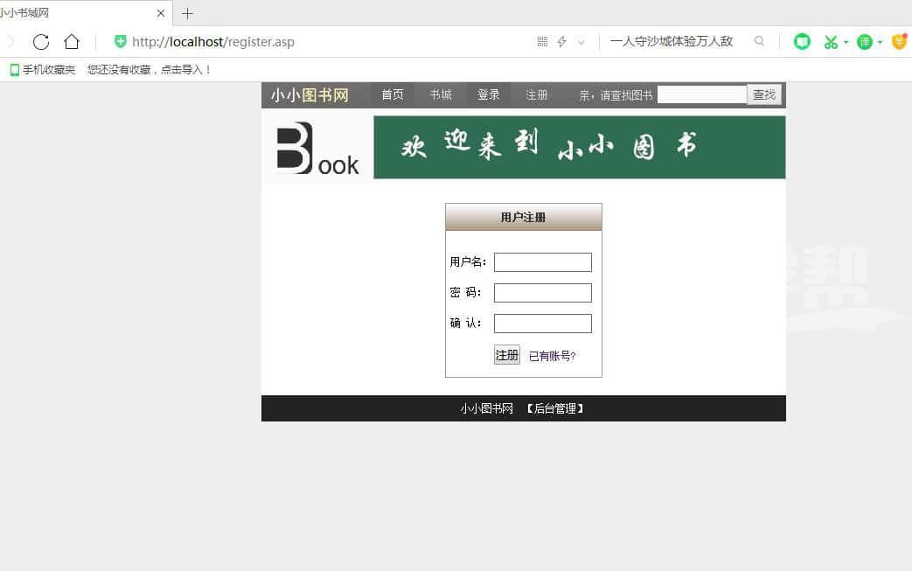The height and width of the screenshot is (571, 912).
Task: Follow the 已有账号? link
Action: point(553,356)
